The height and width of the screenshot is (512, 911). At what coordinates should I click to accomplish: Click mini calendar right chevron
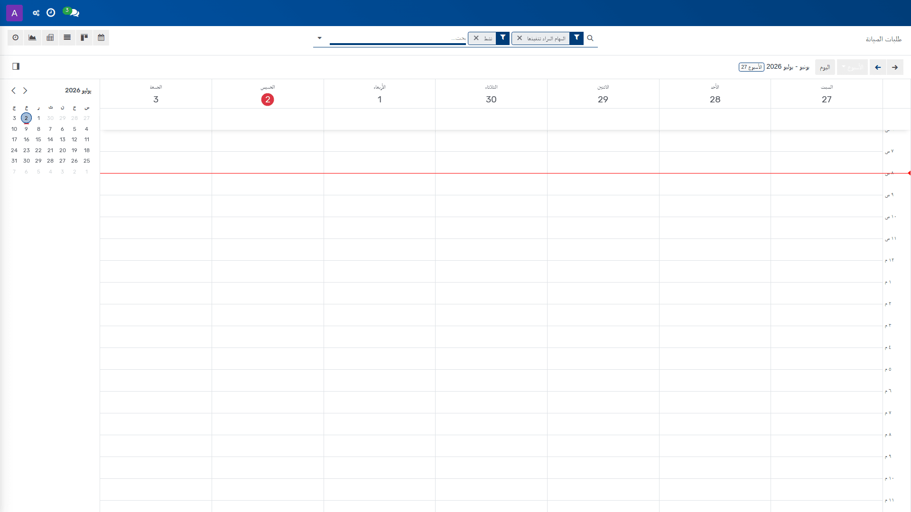[x=25, y=91]
